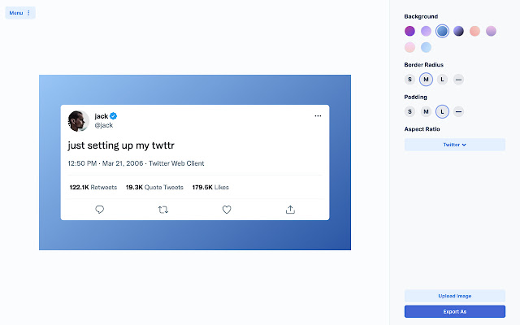Click the Twitter Web Client link
This screenshot has width=520, height=325.
176,163
